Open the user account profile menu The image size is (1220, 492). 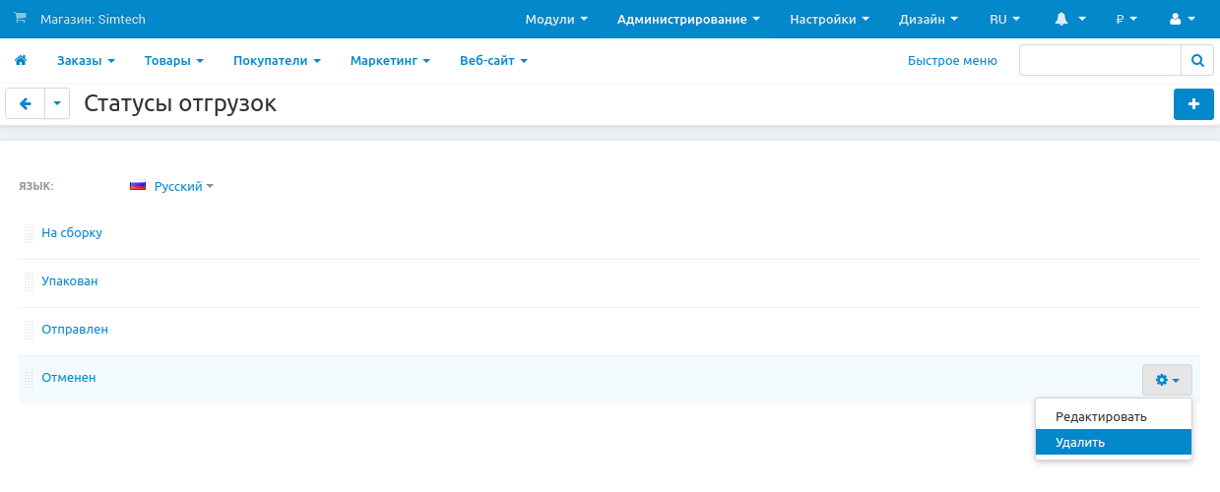tap(1181, 19)
